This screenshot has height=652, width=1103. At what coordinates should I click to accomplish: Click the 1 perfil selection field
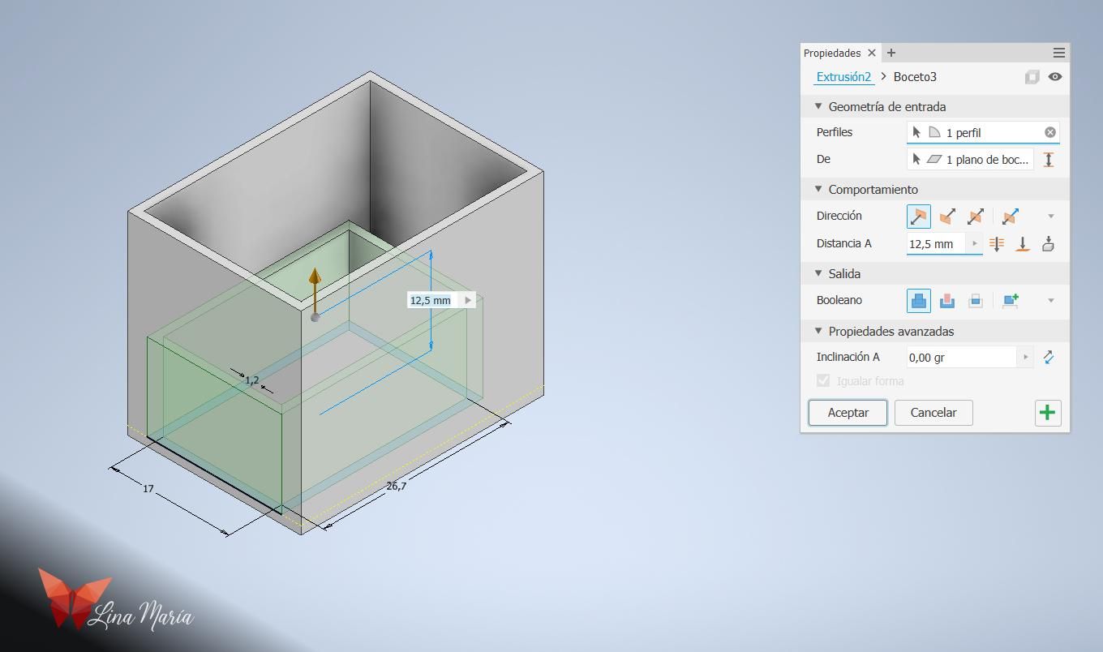coord(983,132)
